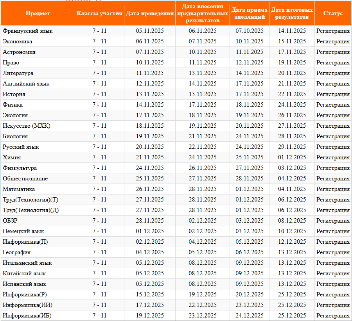Viewport: 352px width, 321px height.
Task: Click 'Регистрация' in the География row
Action: pos(333,252)
